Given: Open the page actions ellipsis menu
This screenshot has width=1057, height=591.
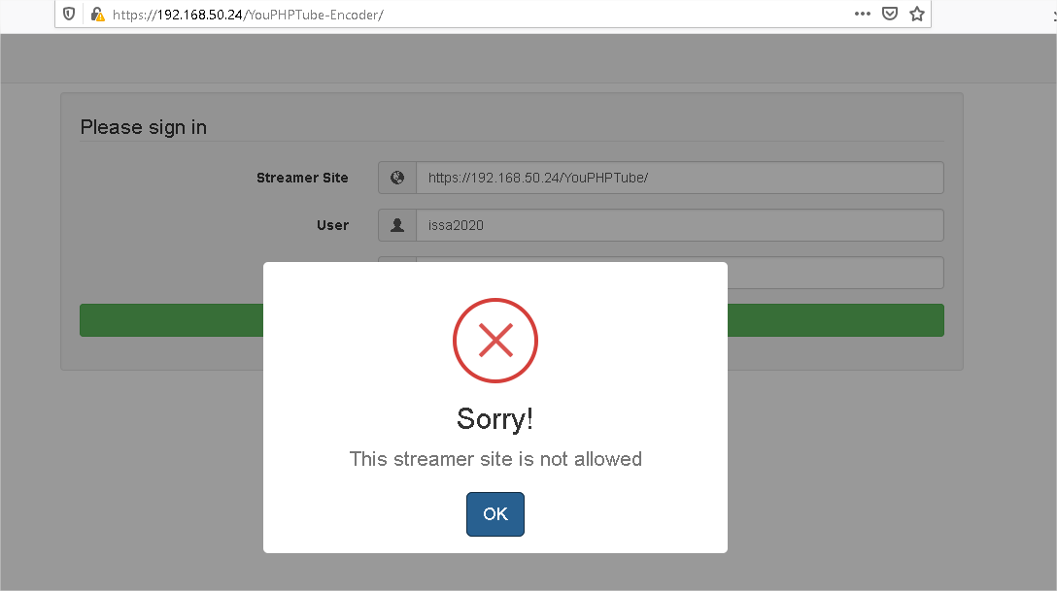Looking at the screenshot, I should point(861,14).
